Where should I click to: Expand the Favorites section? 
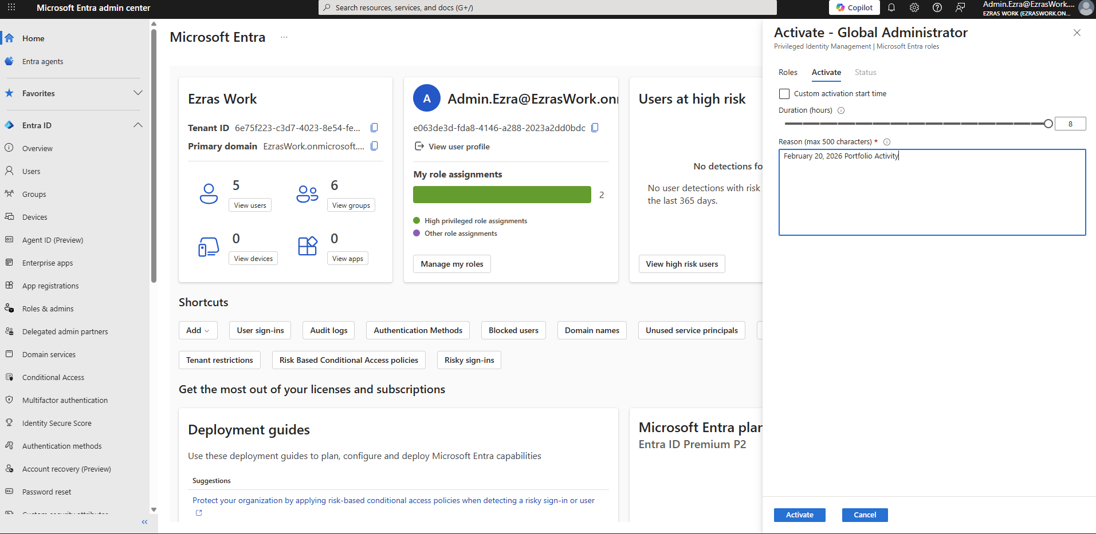(x=138, y=93)
